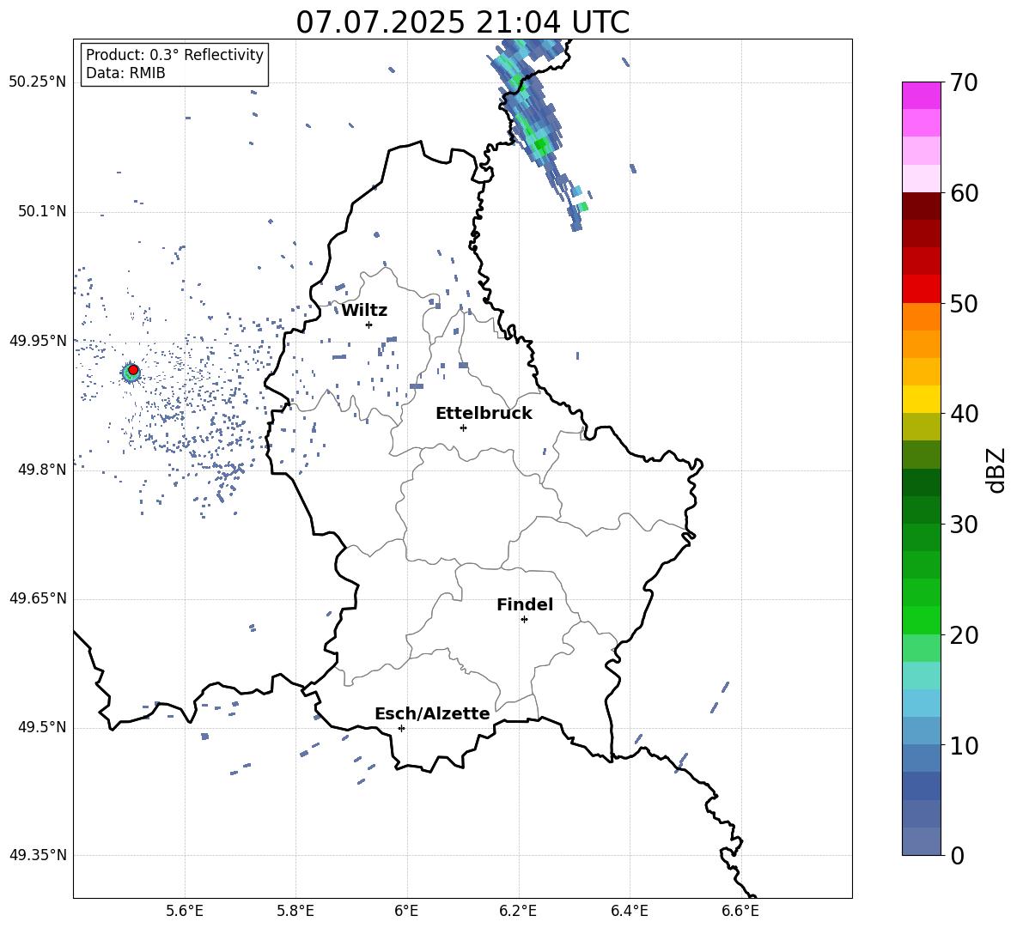Image resolution: width=1017 pixels, height=928 pixels.
Task: Click the bright red swatch above 50 dBZ
Action: 921,289
